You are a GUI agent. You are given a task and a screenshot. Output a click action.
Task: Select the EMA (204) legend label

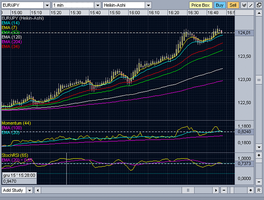[12, 42]
